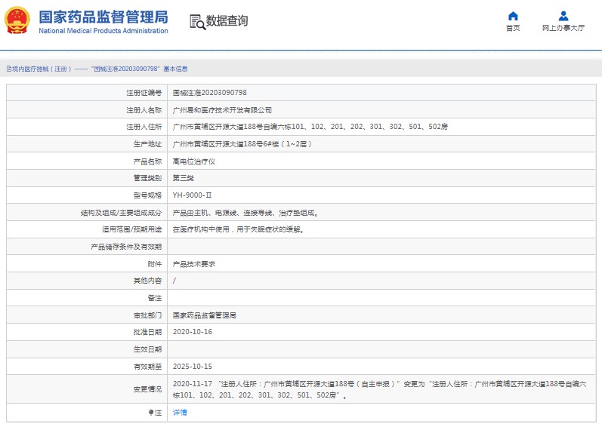602x427 pixels.
Task: Select management class 第三类
Action: (183, 178)
